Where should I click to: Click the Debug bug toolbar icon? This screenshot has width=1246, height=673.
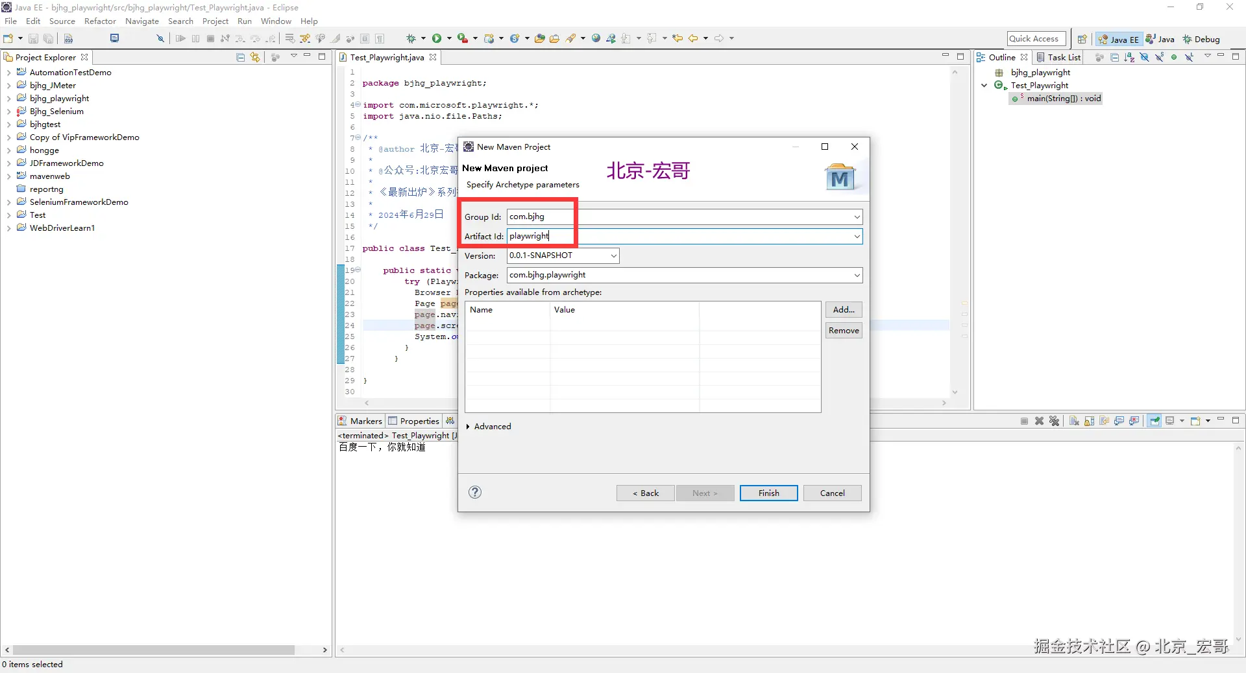point(411,39)
